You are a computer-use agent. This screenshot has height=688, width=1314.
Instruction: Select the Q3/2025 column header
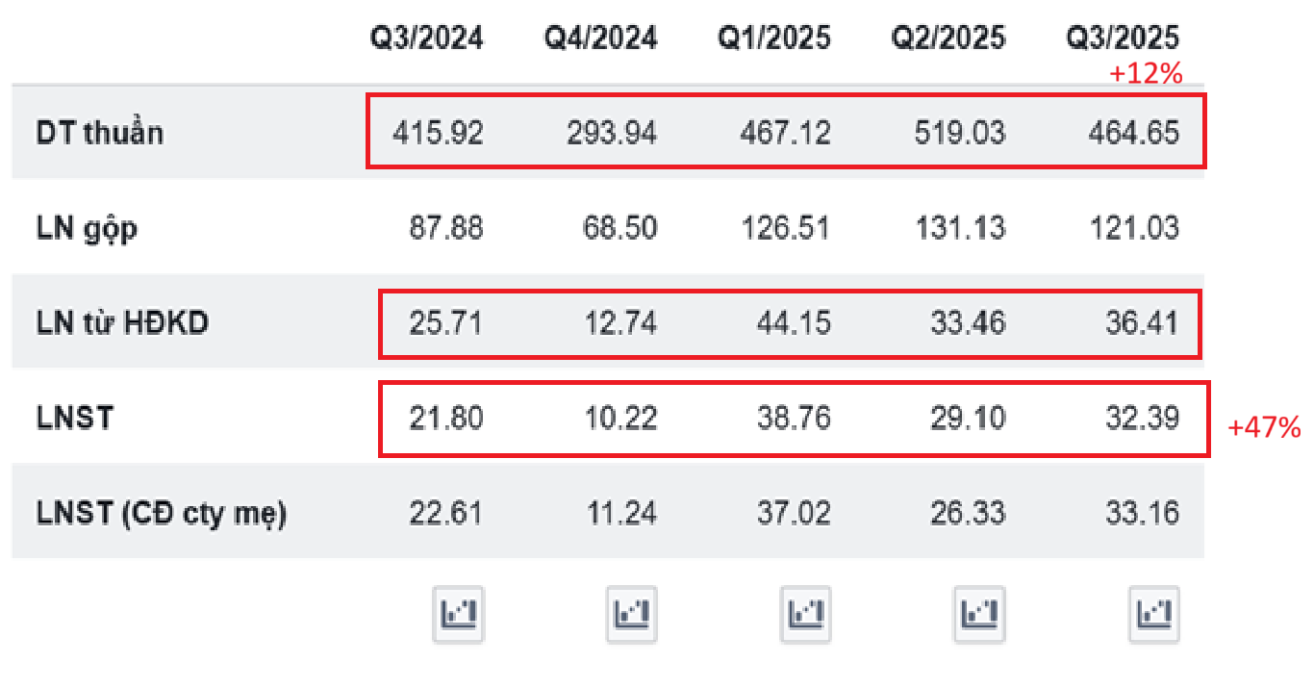point(1122,38)
